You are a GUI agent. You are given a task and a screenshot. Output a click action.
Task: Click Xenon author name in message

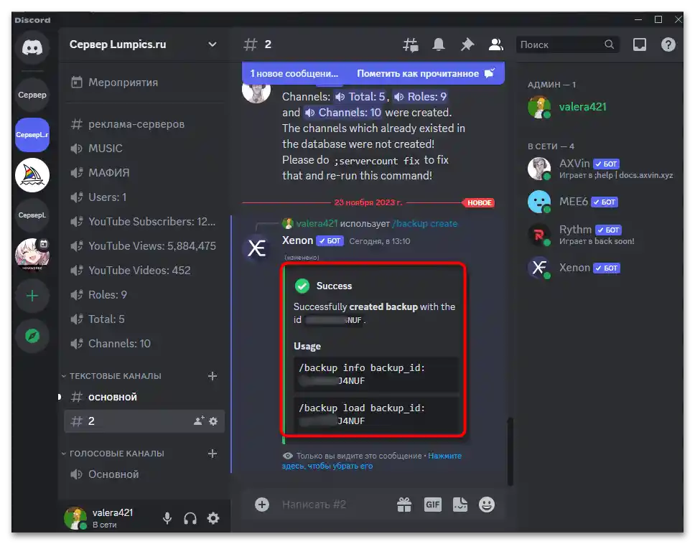[297, 240]
